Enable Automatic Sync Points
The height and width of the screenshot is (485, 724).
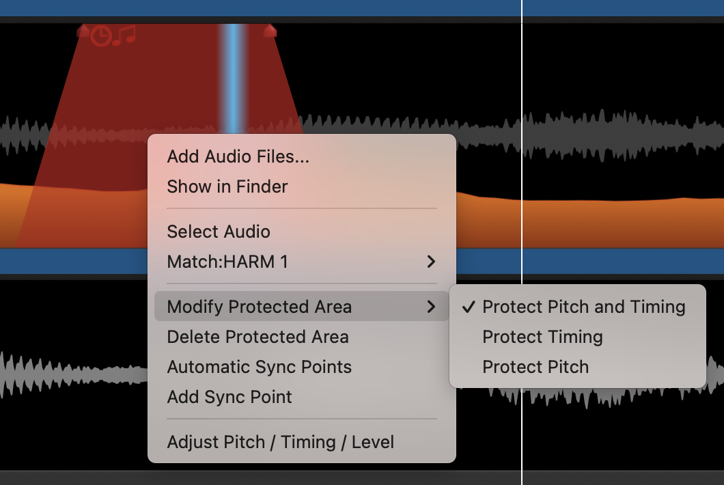pos(259,367)
